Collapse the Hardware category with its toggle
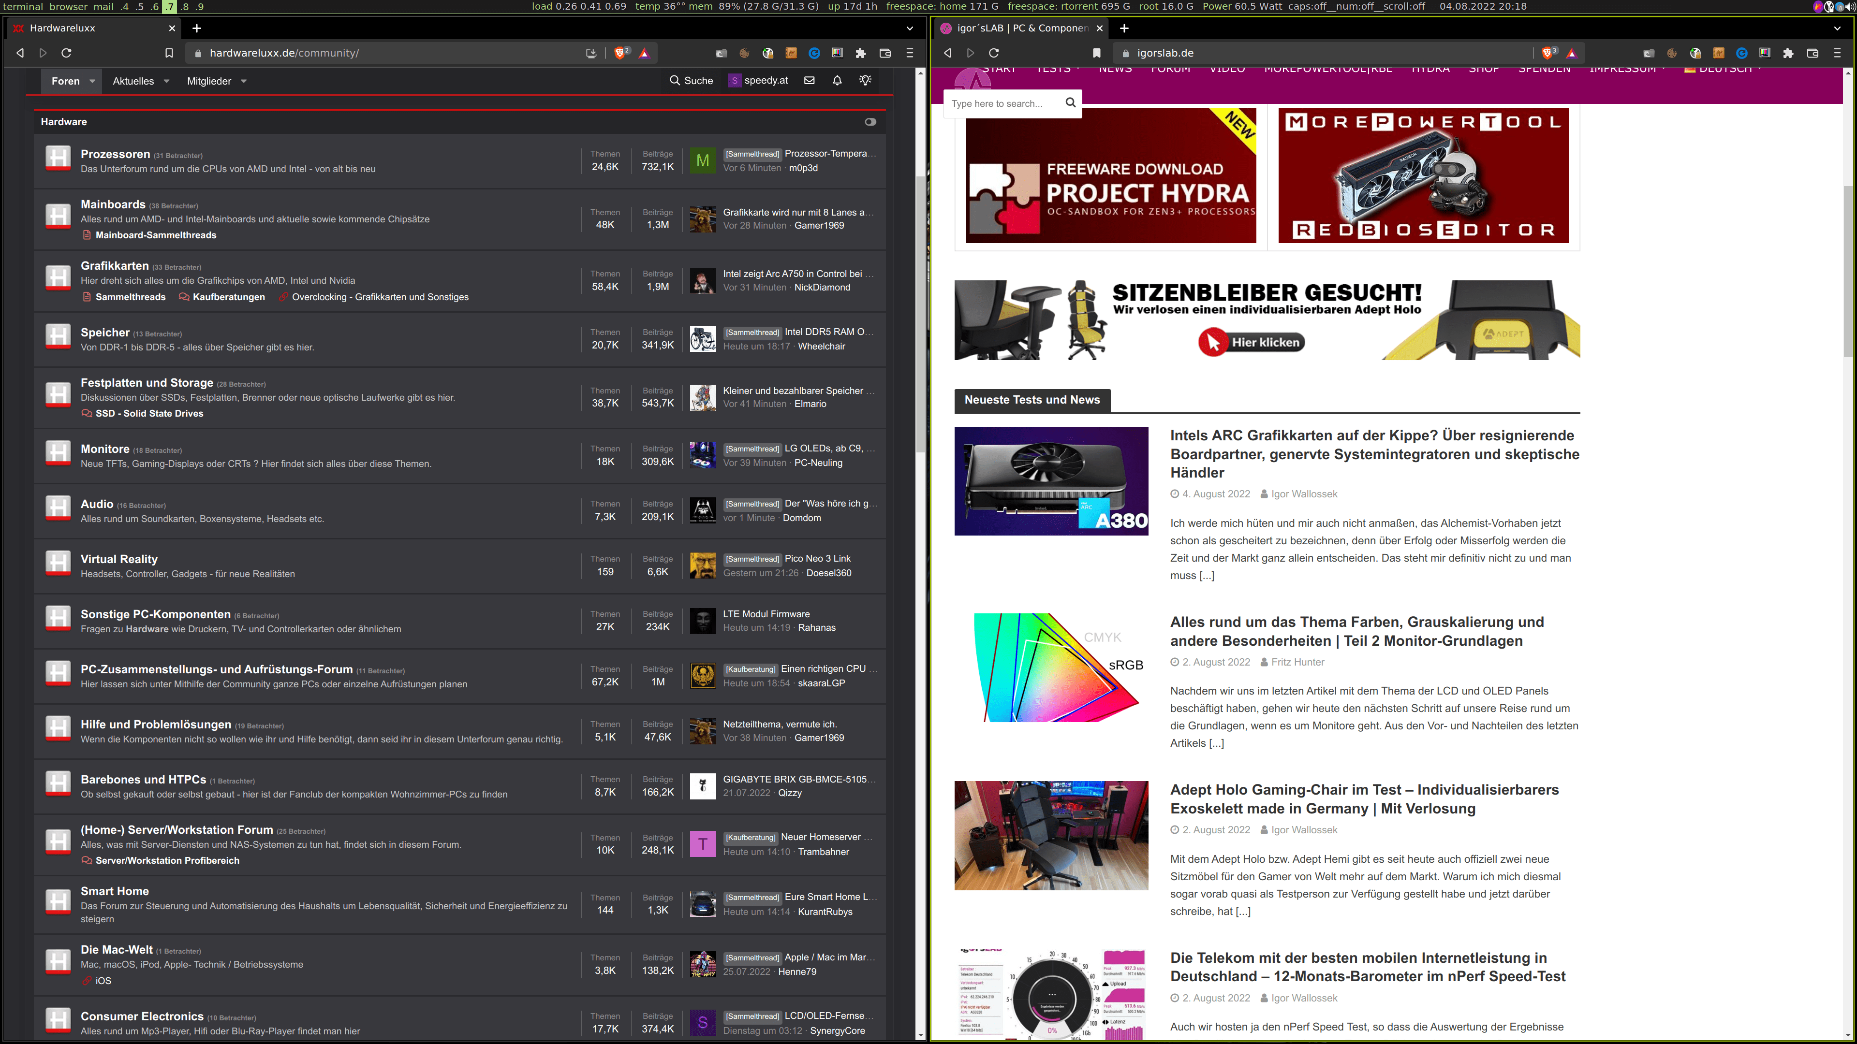1857x1044 pixels. pos(871,122)
